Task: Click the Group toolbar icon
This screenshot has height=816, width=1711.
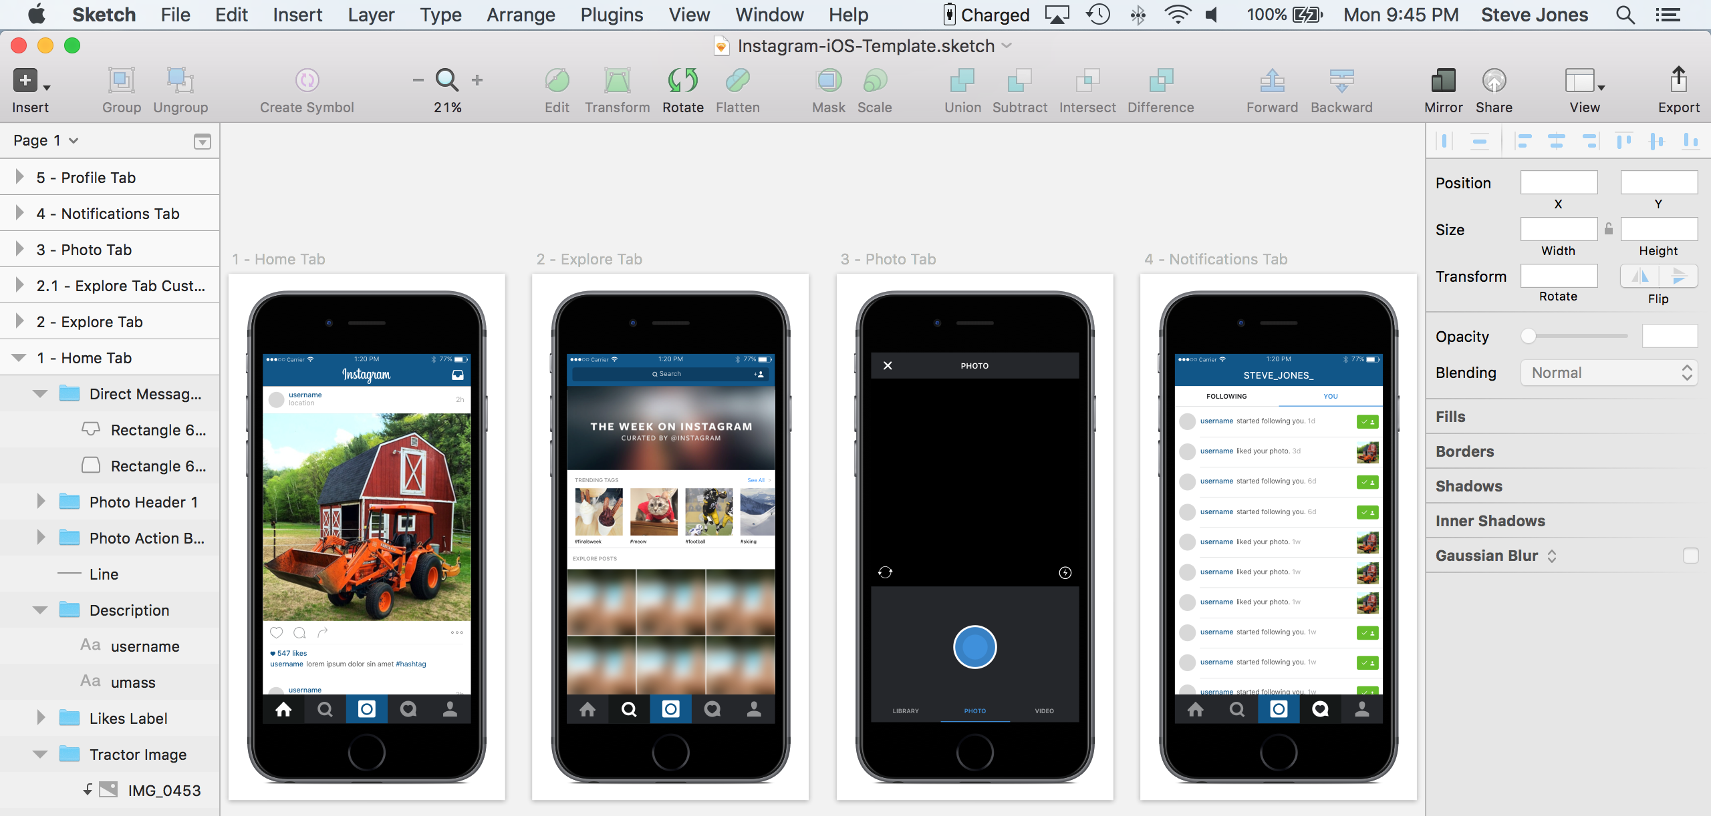Action: pyautogui.click(x=121, y=81)
